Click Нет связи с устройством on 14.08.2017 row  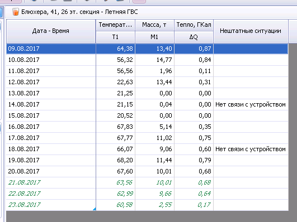click(x=251, y=104)
